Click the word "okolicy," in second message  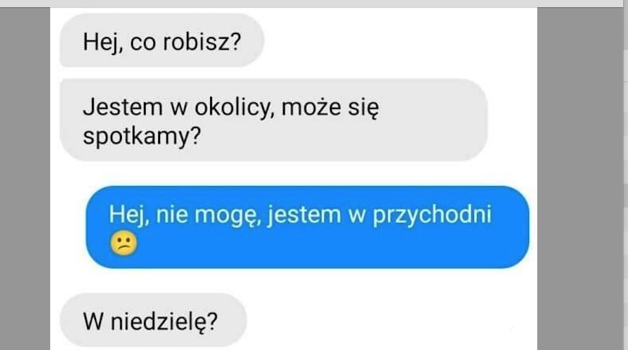pos(235,108)
